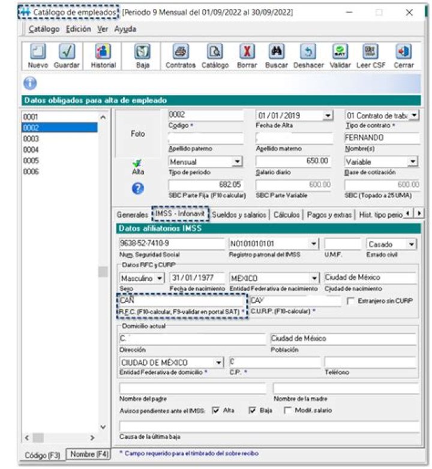Expand the Estado civil dropdown
Viewport: 432px width, 469px height.
(x=411, y=244)
